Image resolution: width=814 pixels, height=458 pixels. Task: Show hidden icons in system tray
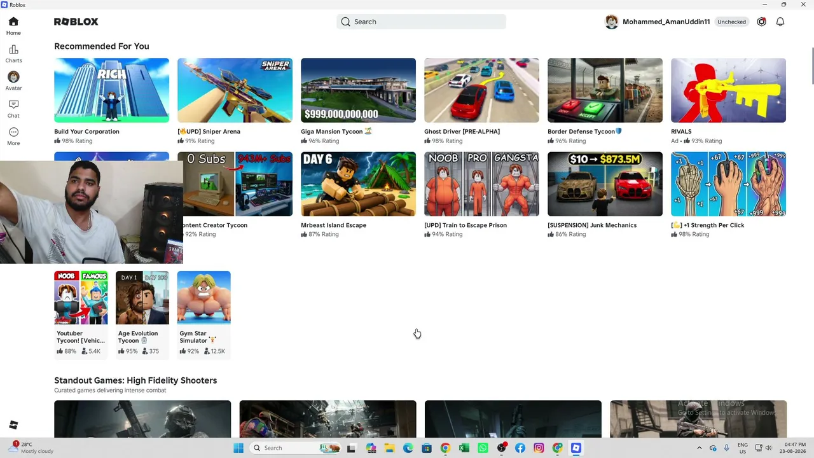(700, 448)
